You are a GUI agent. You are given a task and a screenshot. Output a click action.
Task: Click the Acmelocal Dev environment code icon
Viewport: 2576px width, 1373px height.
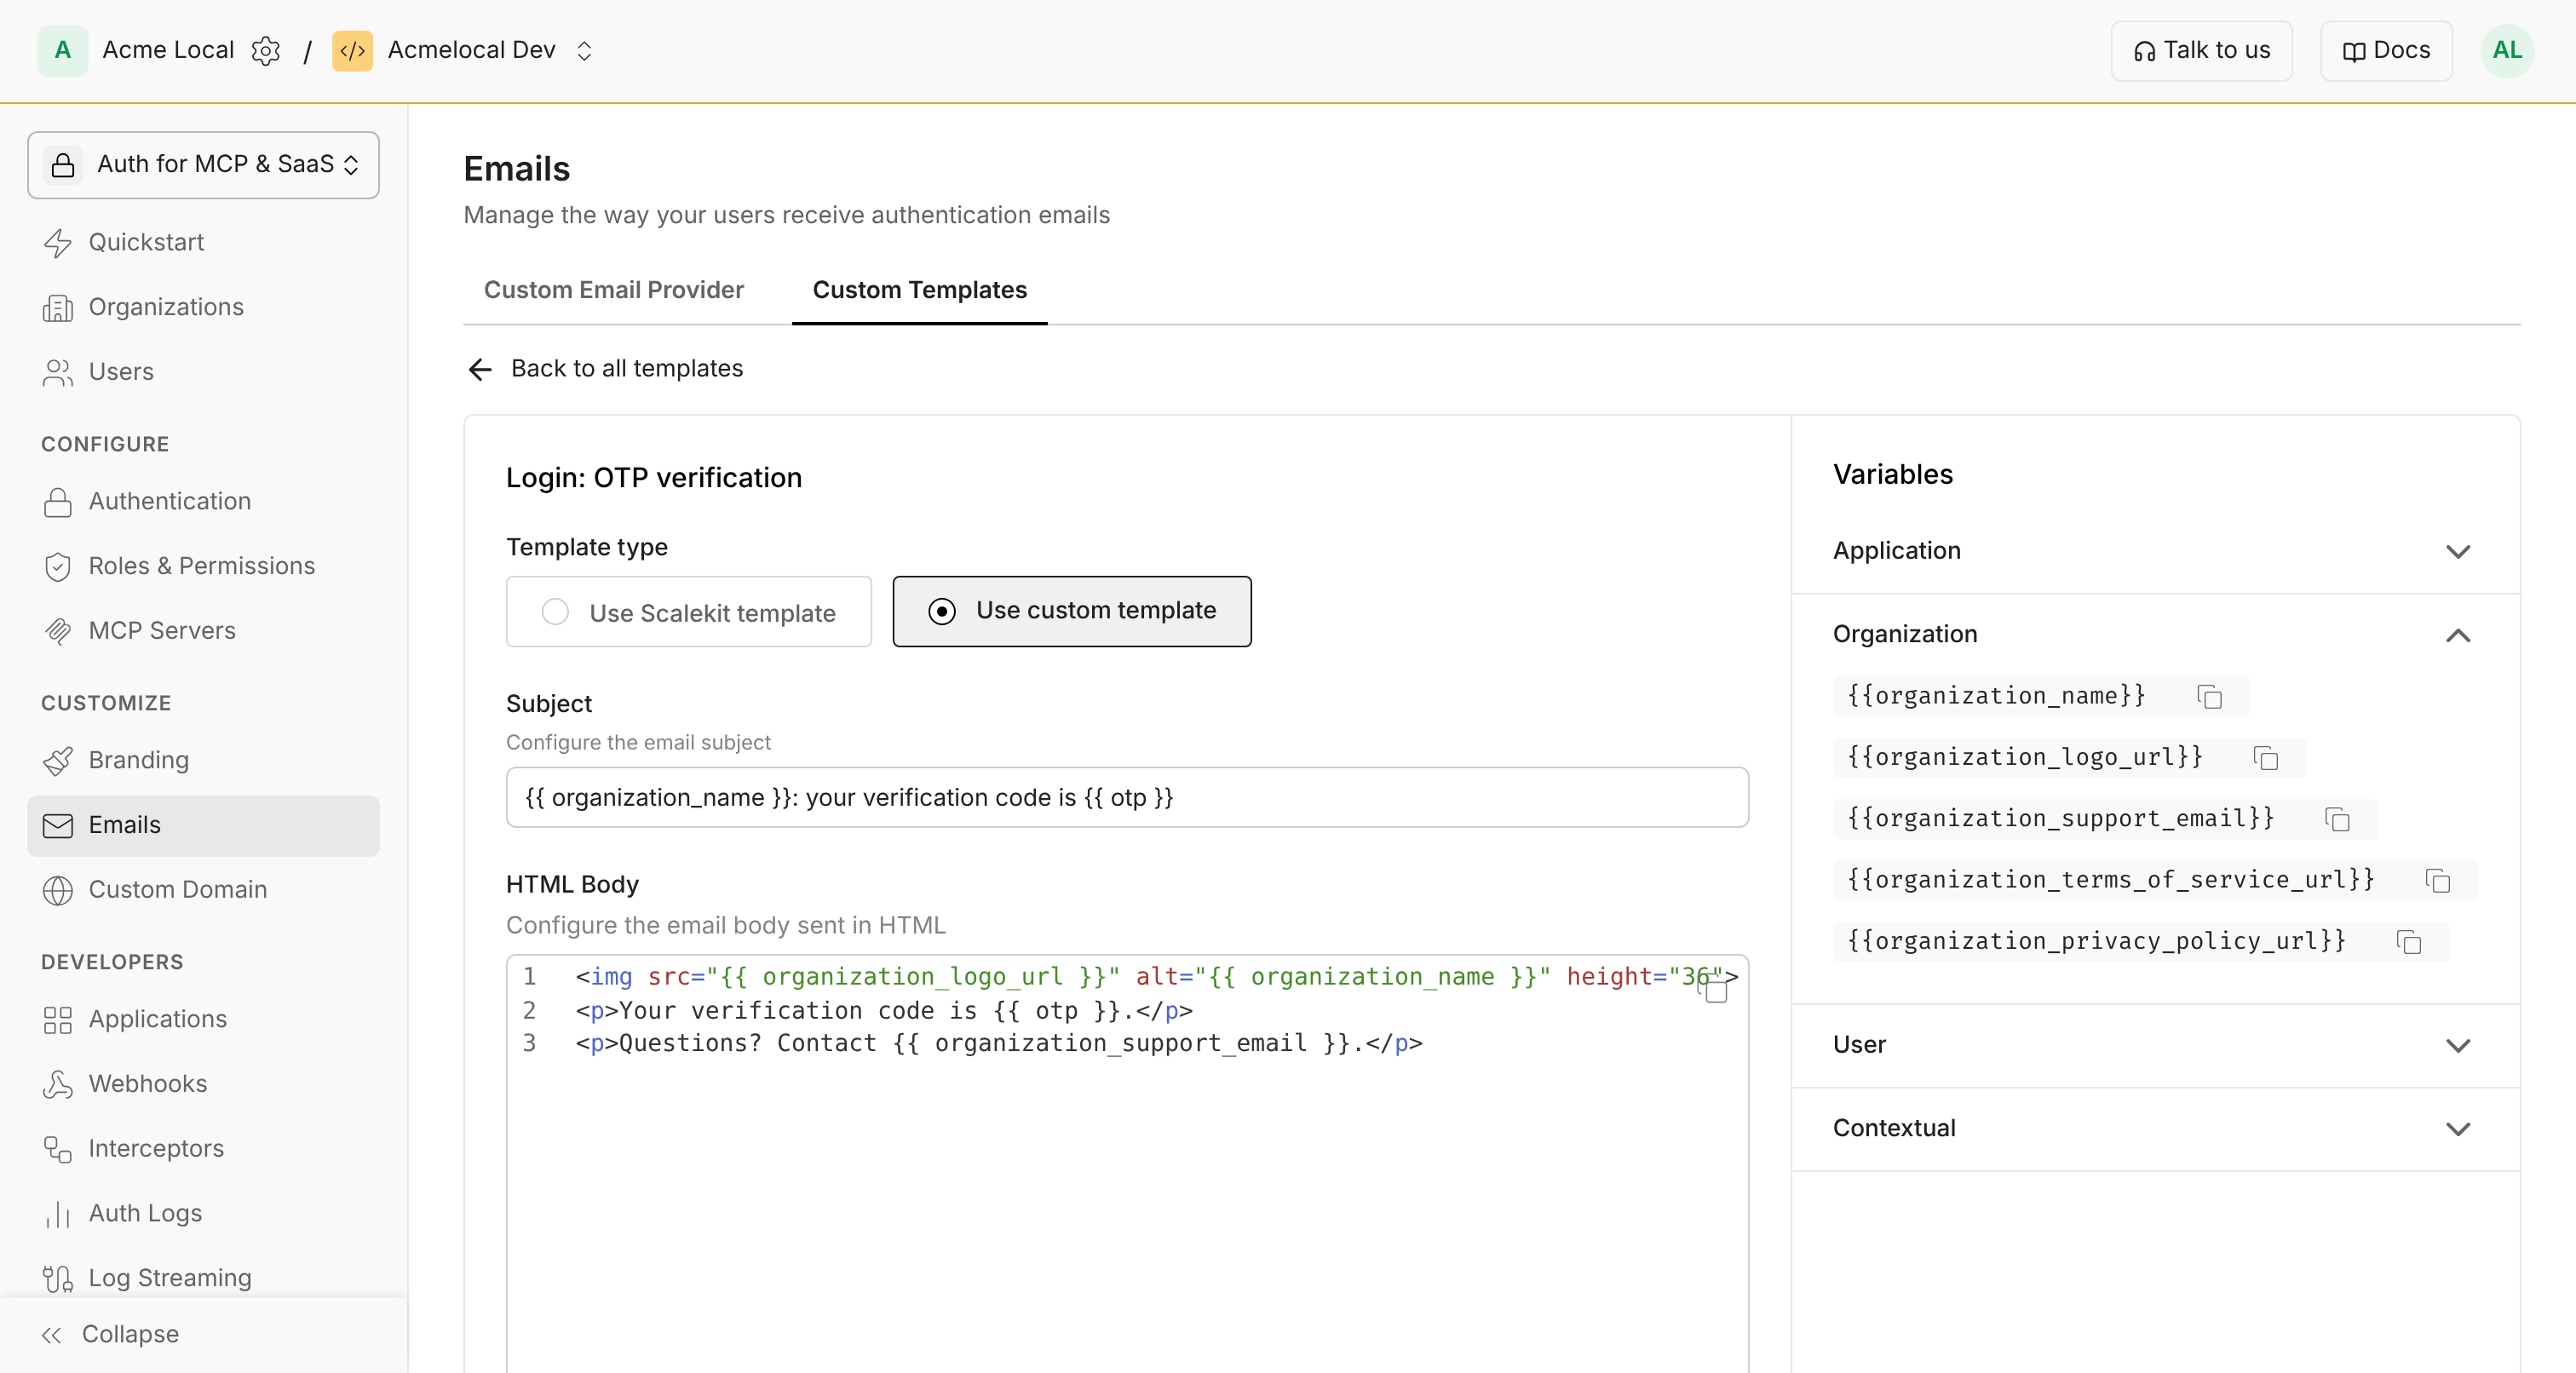(352, 50)
